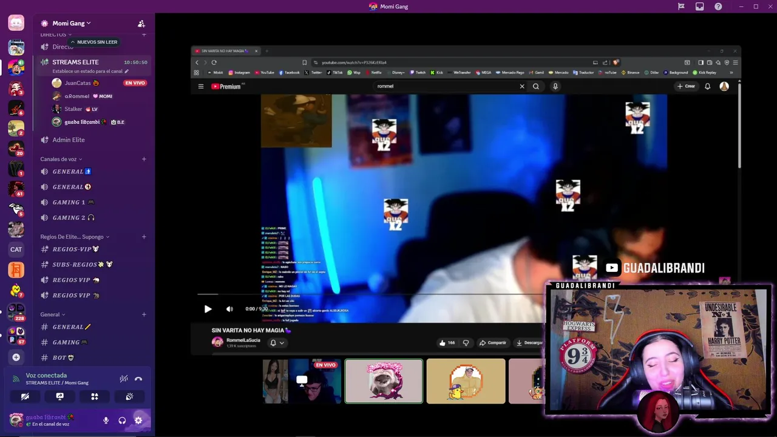The width and height of the screenshot is (777, 437).
Task: Open a new browser tab plus
Action: [x=266, y=51]
